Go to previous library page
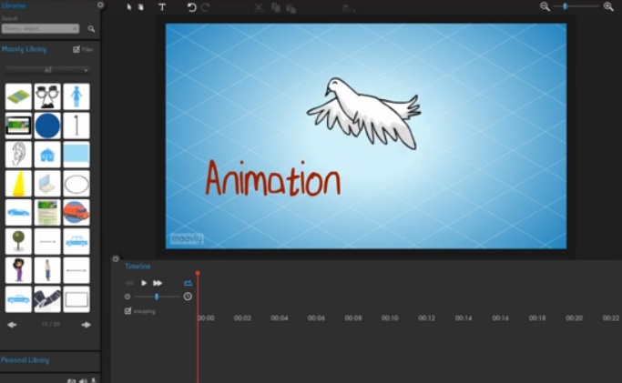This screenshot has width=622, height=383. click(x=12, y=325)
